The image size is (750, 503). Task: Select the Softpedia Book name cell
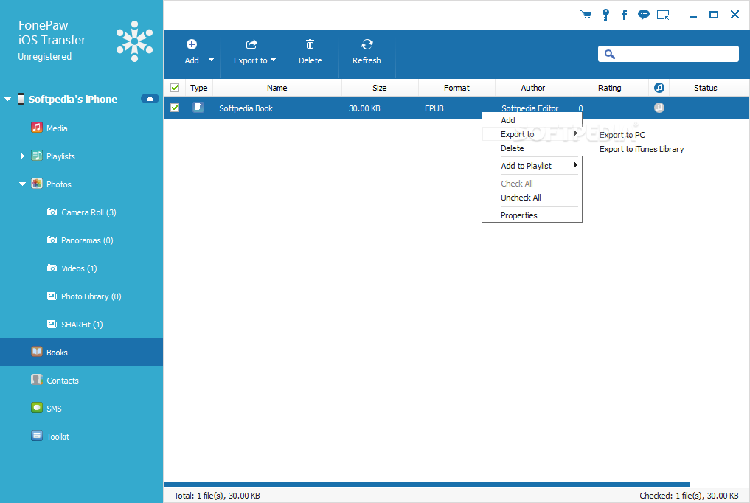click(246, 108)
